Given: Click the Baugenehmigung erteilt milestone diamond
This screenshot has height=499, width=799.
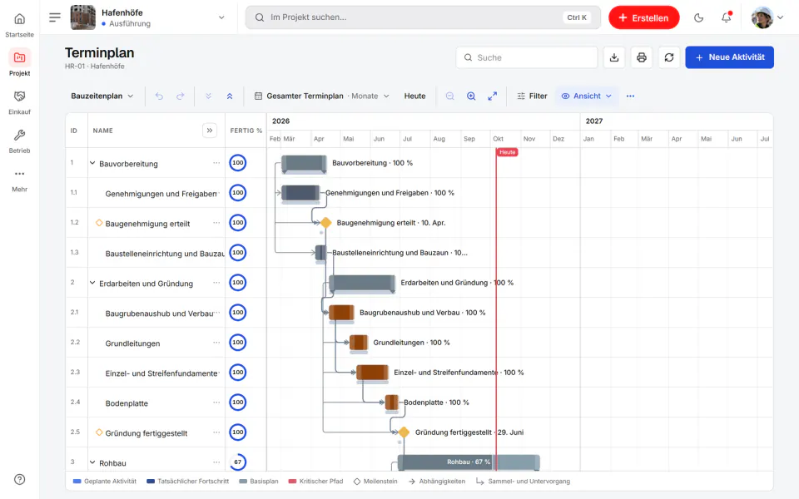Looking at the screenshot, I should pos(325,223).
